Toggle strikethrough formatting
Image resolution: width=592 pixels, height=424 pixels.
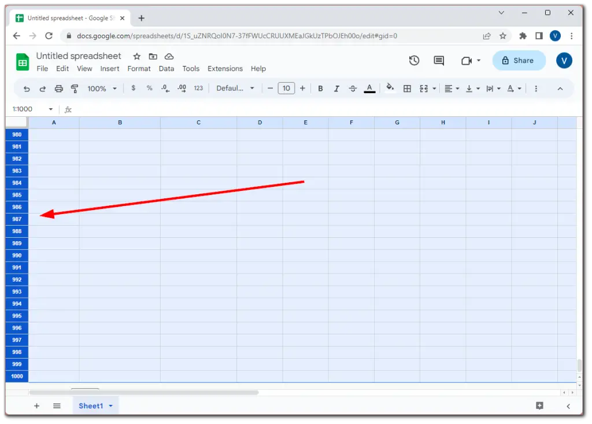[352, 88]
